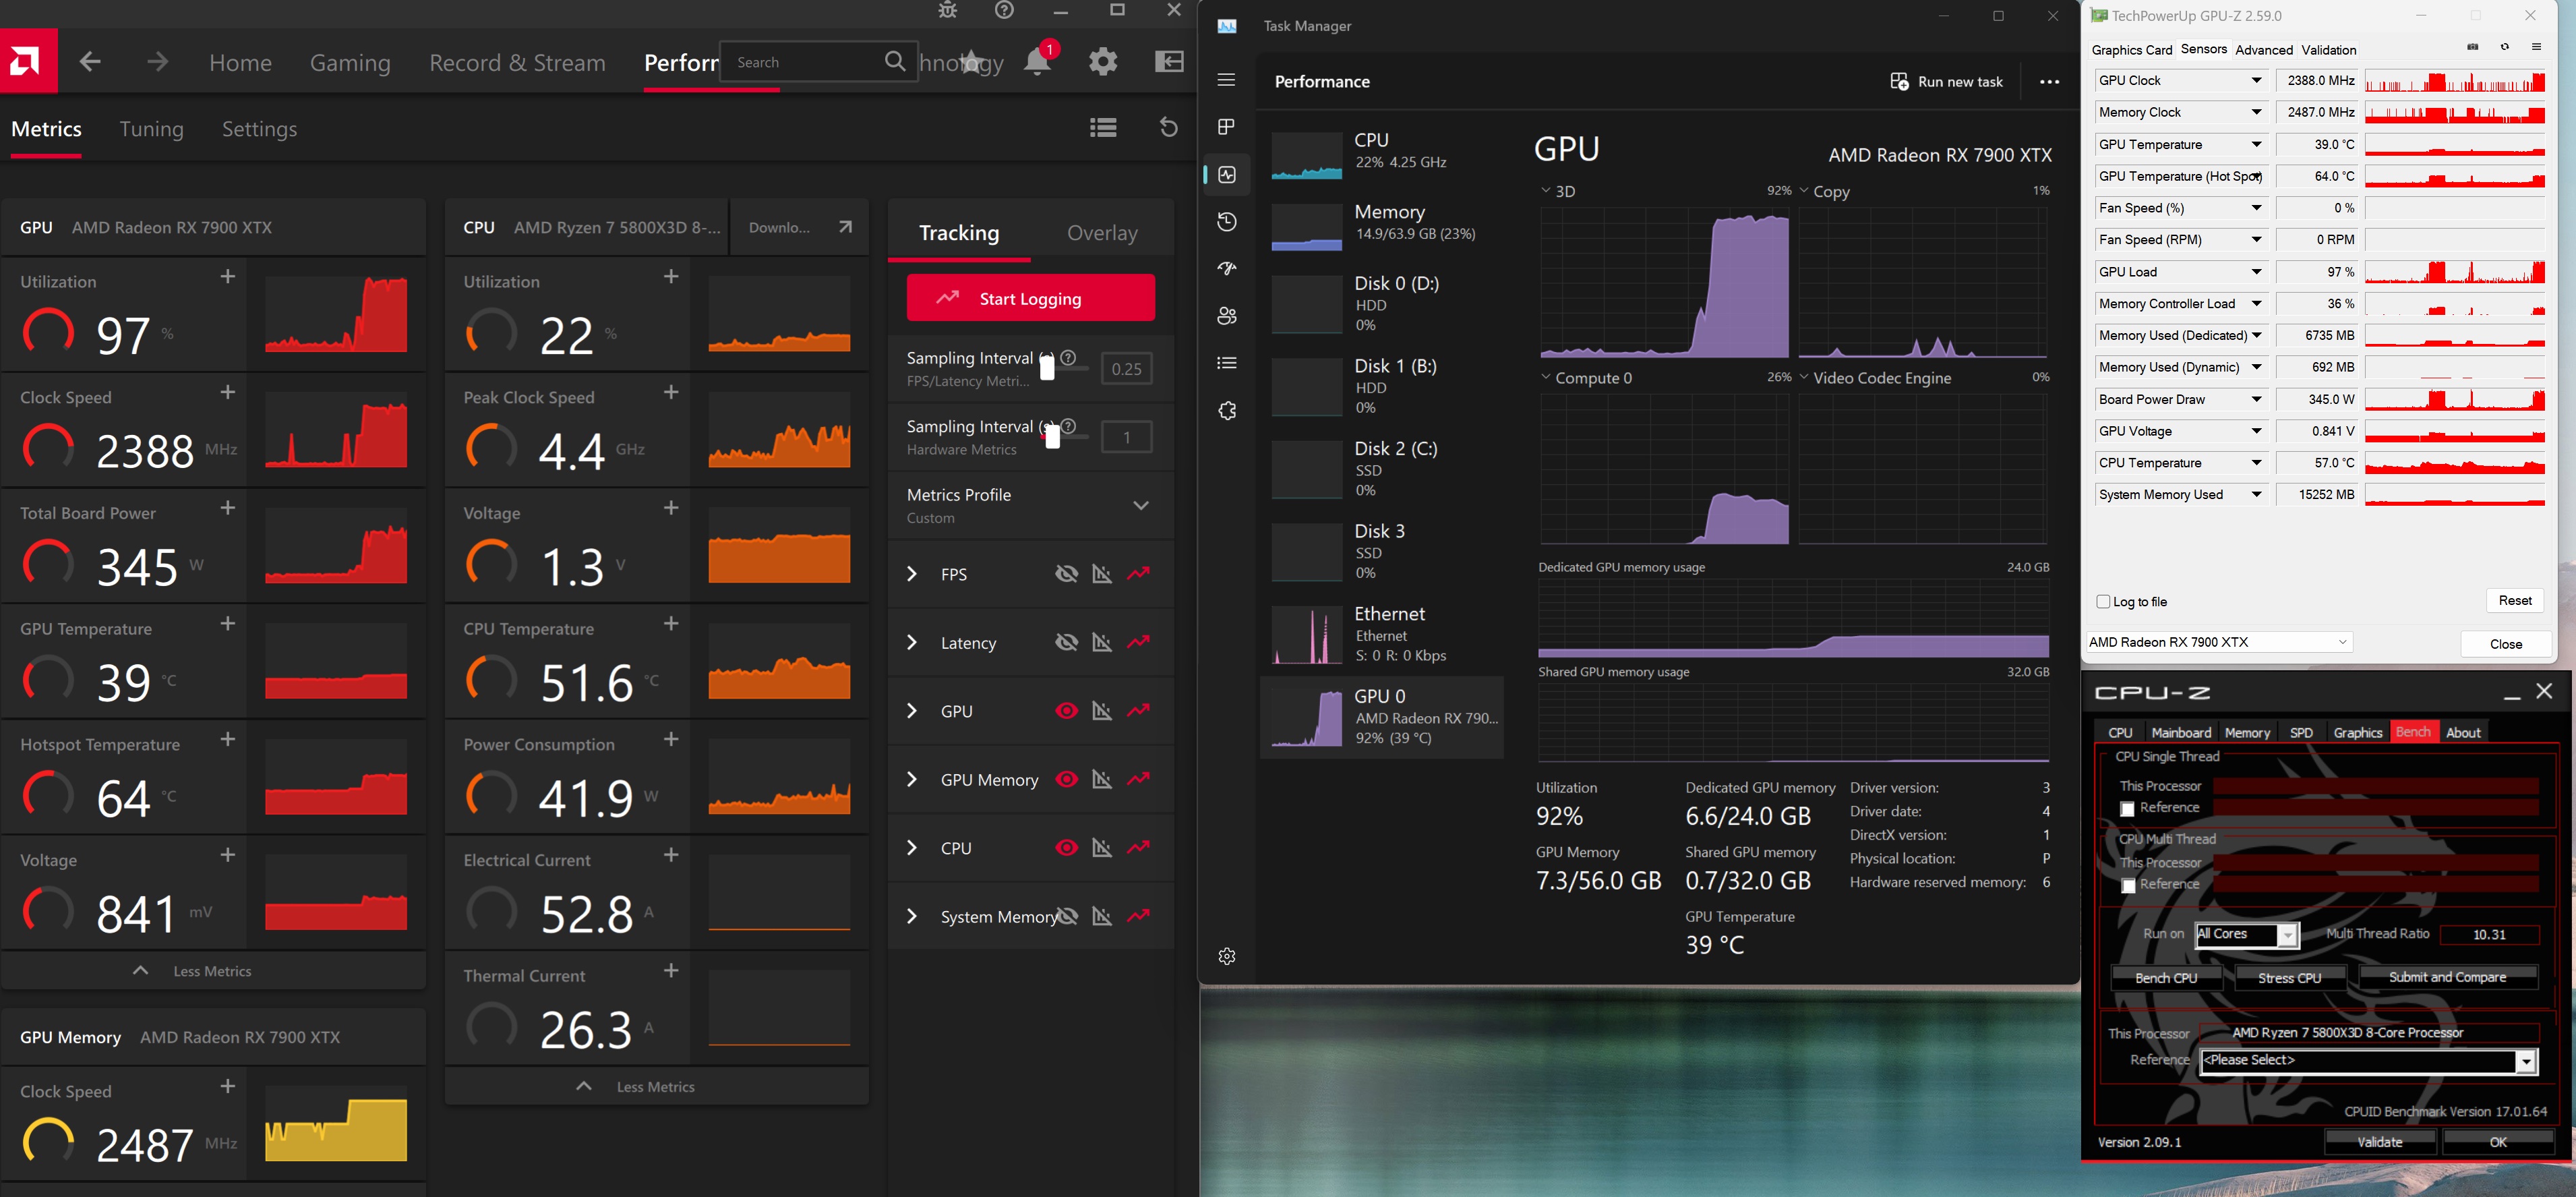This screenshot has height=1197, width=2576.
Task: Select Ethernet in Task Manager performance list
Action: (x=1382, y=634)
